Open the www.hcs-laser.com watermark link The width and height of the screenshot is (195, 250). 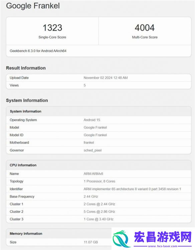[163, 246]
